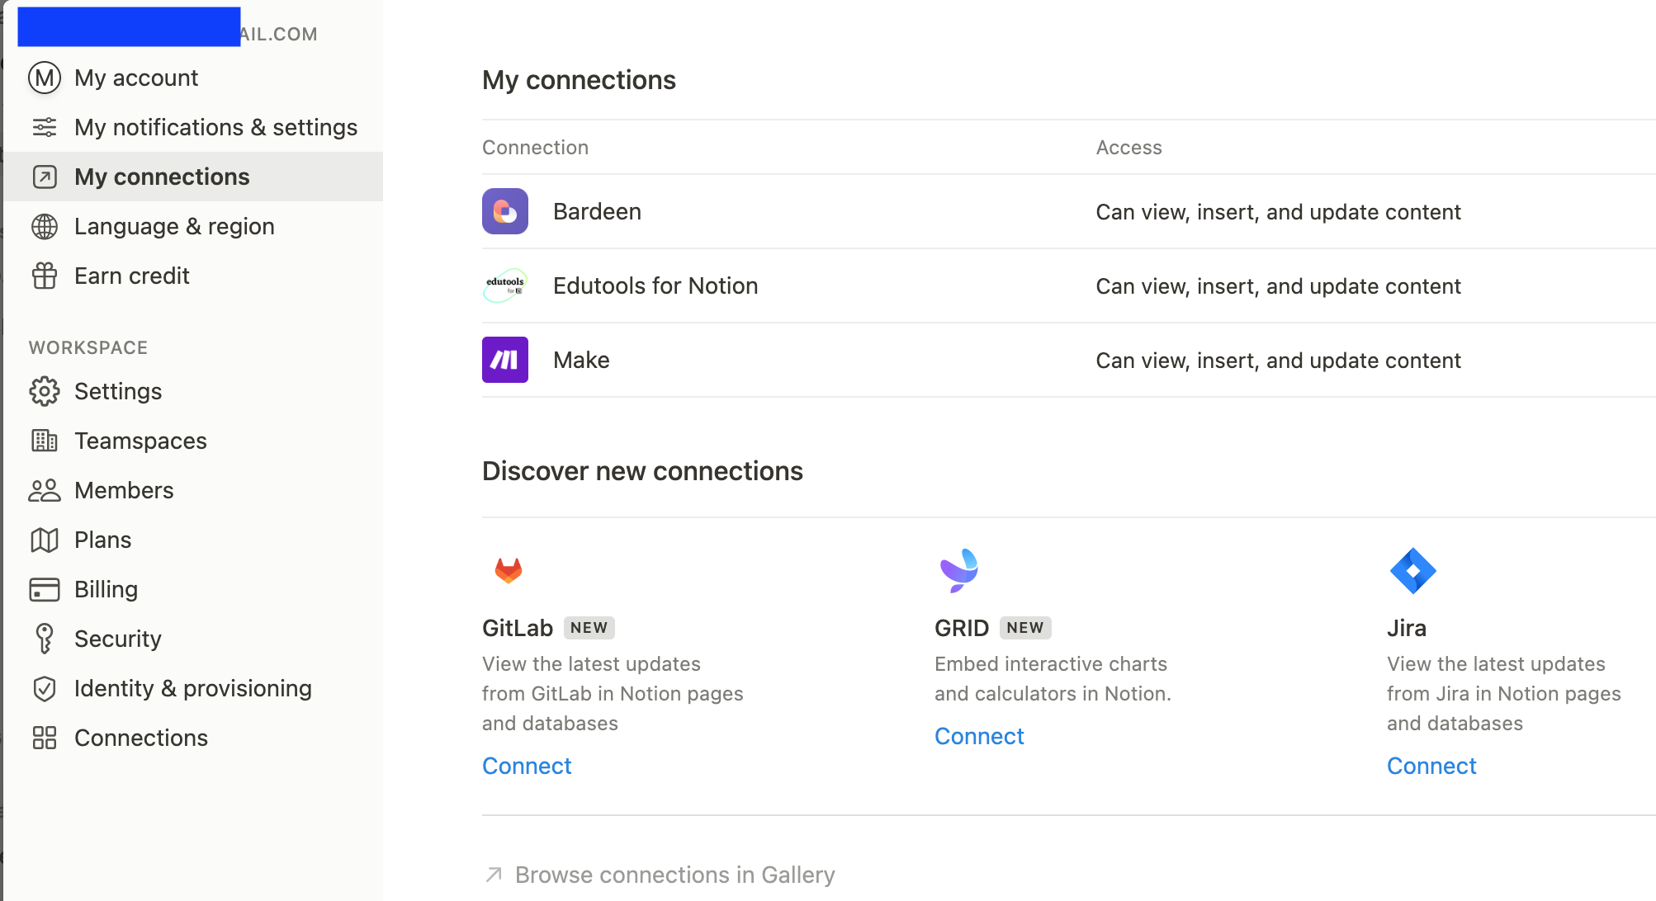This screenshot has height=901, width=1656.
Task: Click the NEW badge beside GRID
Action: coord(1025,628)
